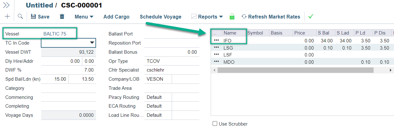Open the BALTIC 75 vessel link
The width and height of the screenshot is (394, 129).
[x=55, y=34]
